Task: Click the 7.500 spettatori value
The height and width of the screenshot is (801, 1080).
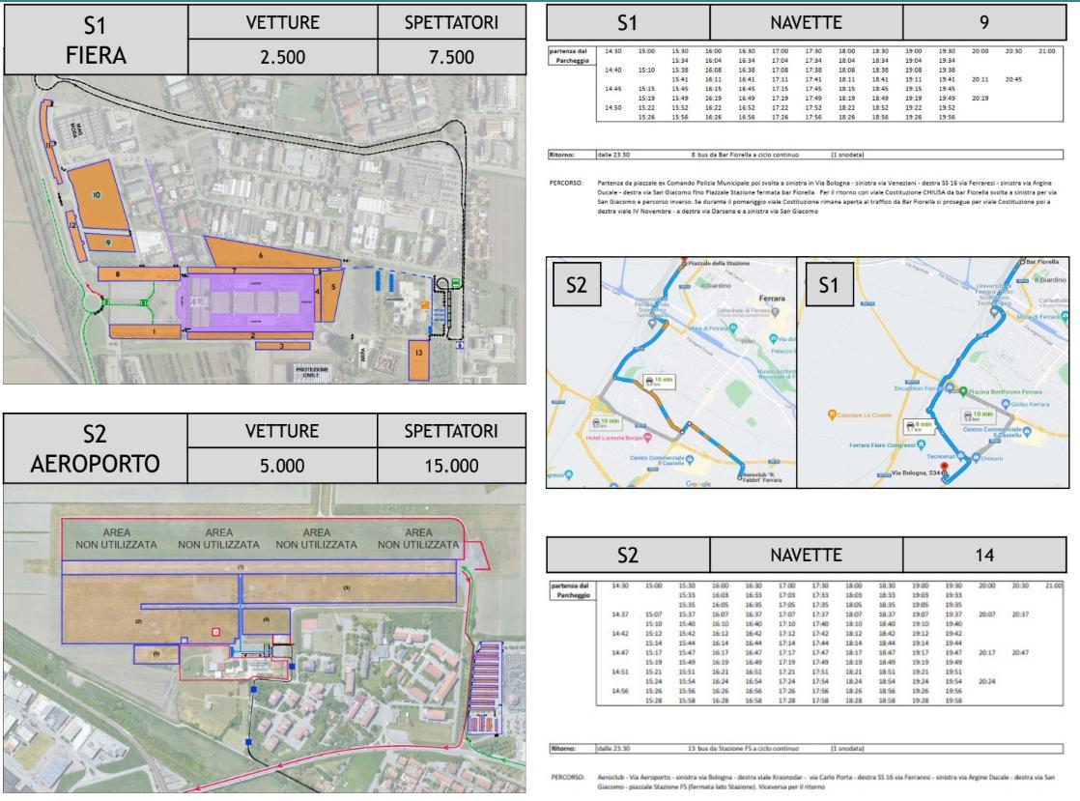Action: point(452,57)
